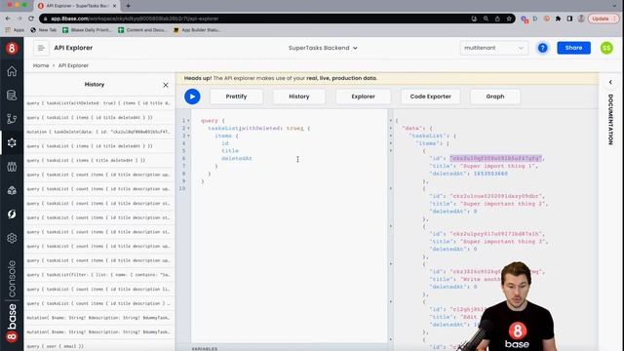Open the Chrome profile avatar
The image size is (624, 351).
coord(581,19)
